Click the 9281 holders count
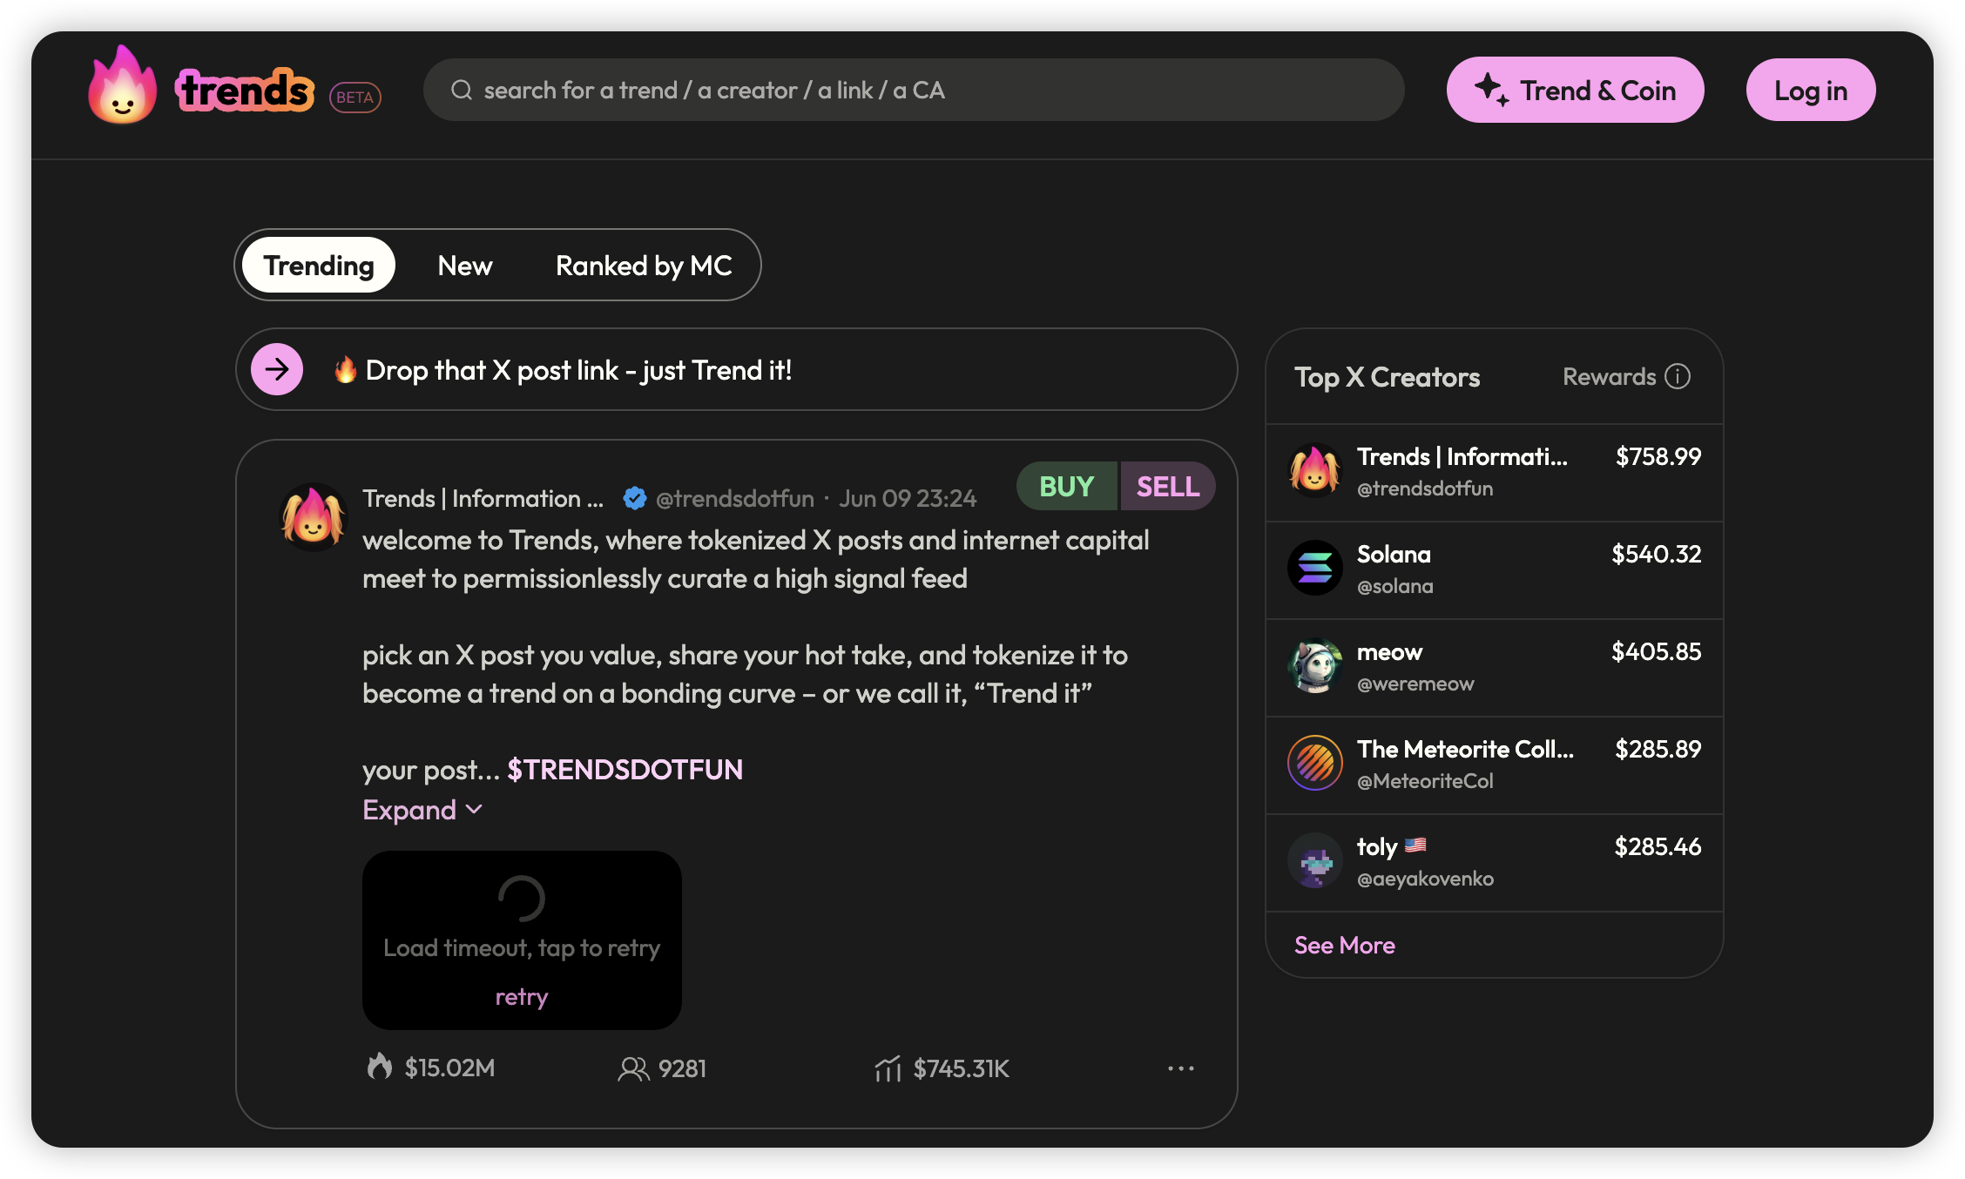This screenshot has height=1179, width=1965. [682, 1068]
